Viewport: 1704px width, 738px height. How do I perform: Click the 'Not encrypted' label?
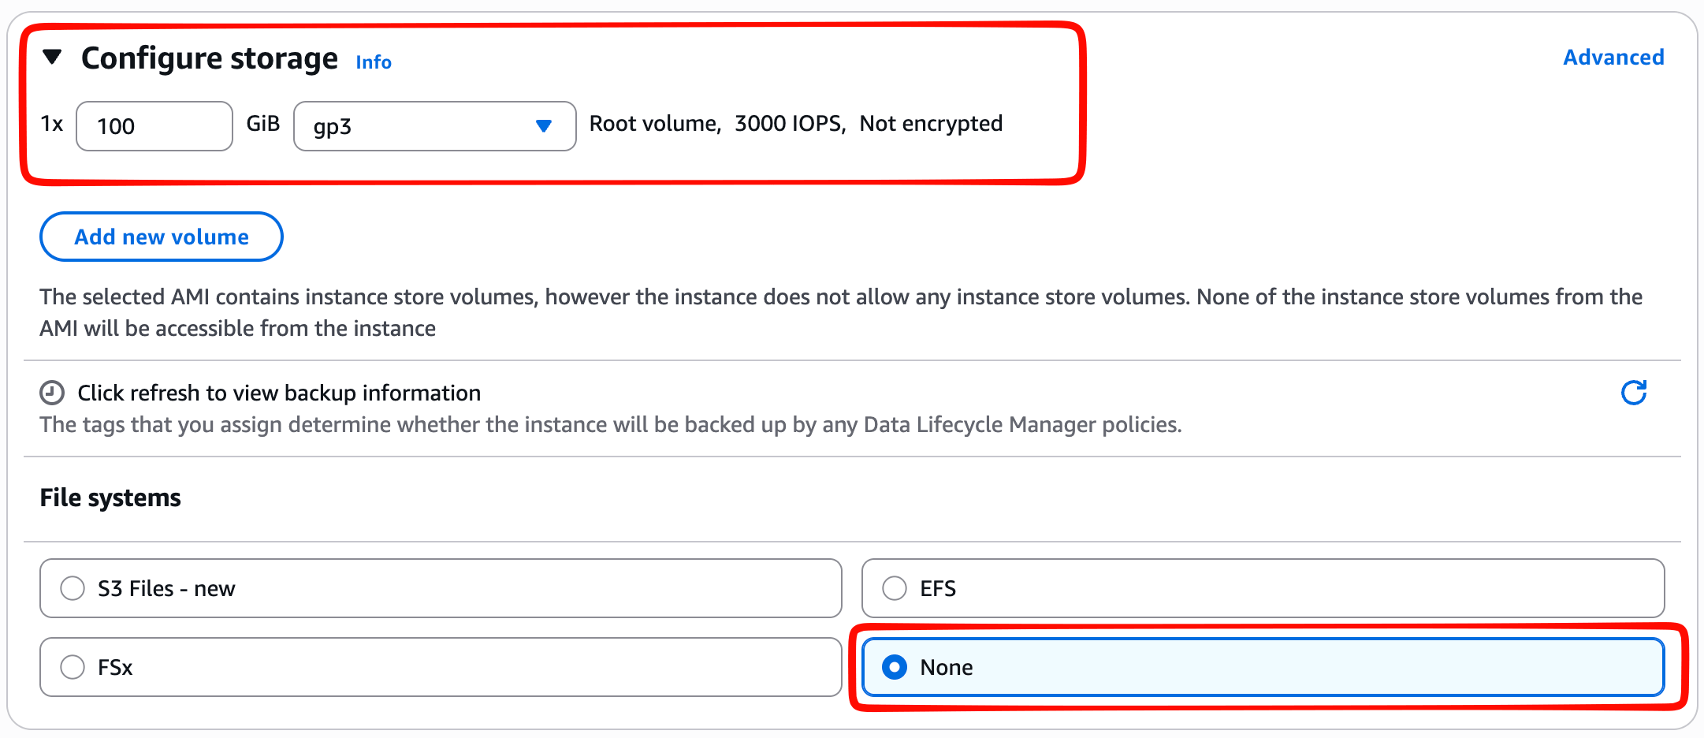[931, 124]
